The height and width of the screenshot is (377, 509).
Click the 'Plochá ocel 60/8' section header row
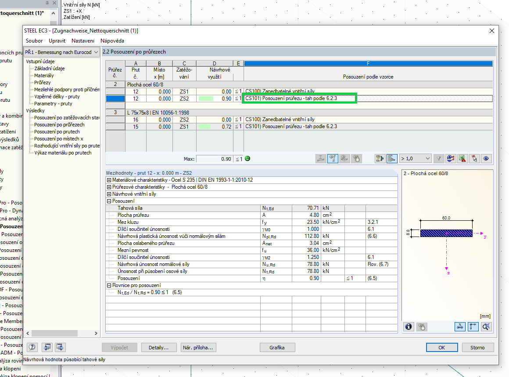(x=309, y=84)
